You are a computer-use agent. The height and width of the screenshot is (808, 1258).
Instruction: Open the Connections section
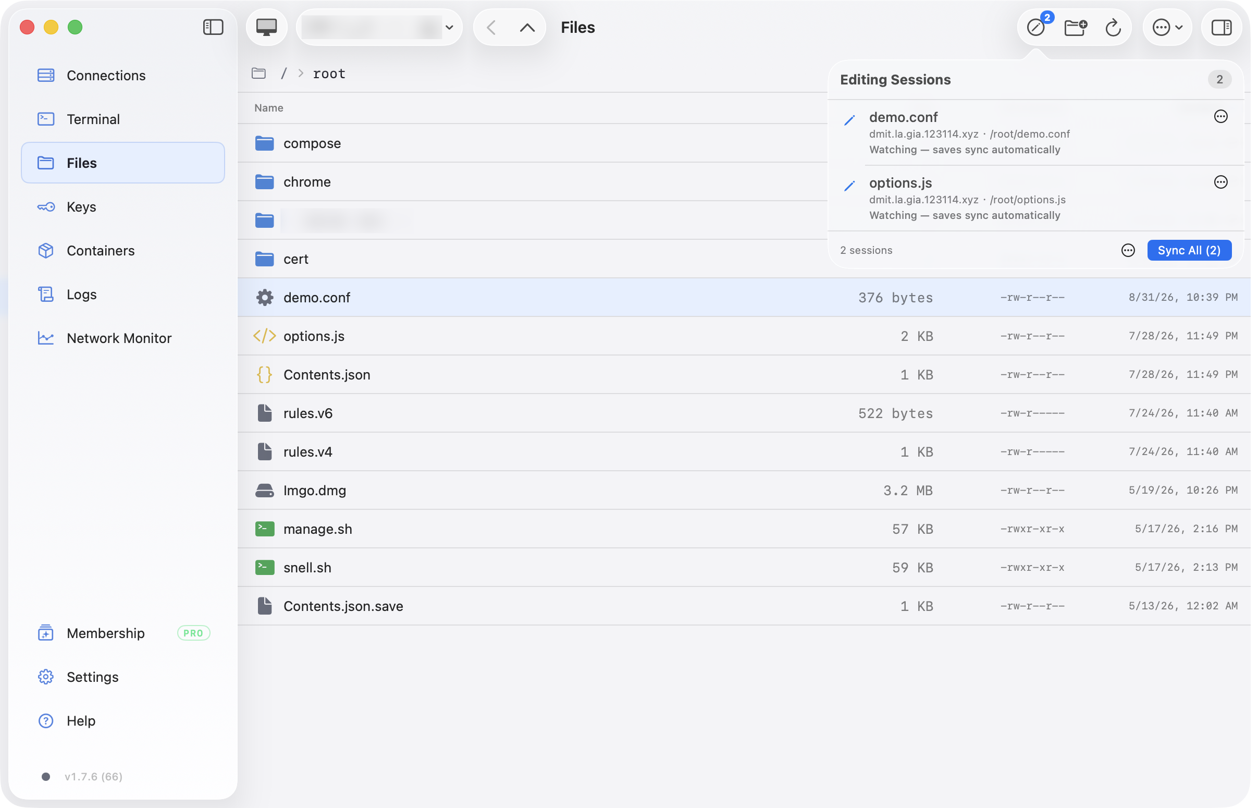[x=122, y=76]
